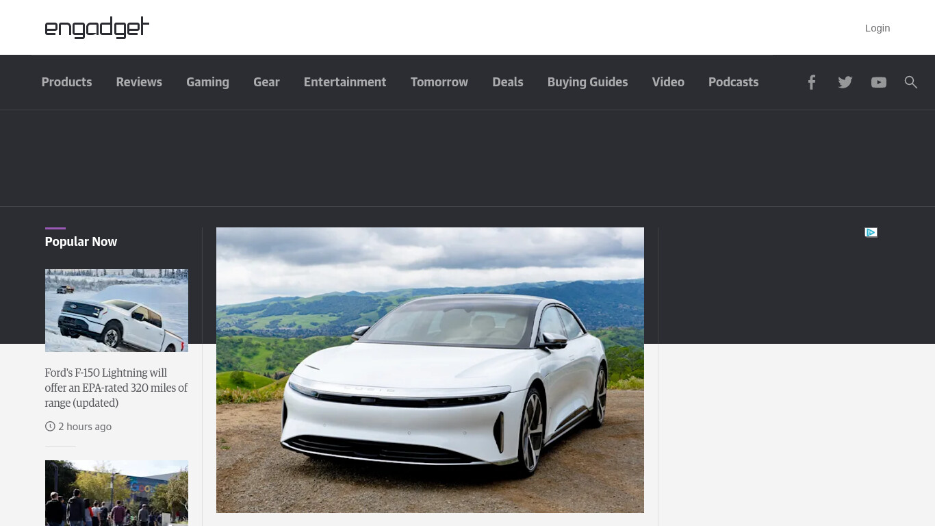935x526 pixels.
Task: Open the Entertainment section
Action: tap(345, 82)
